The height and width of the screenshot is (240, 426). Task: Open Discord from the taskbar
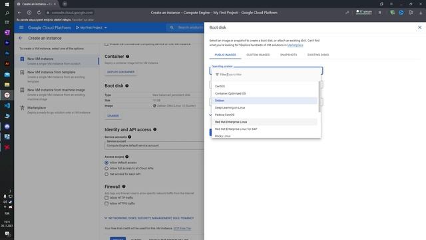pyautogui.click(x=7, y=127)
